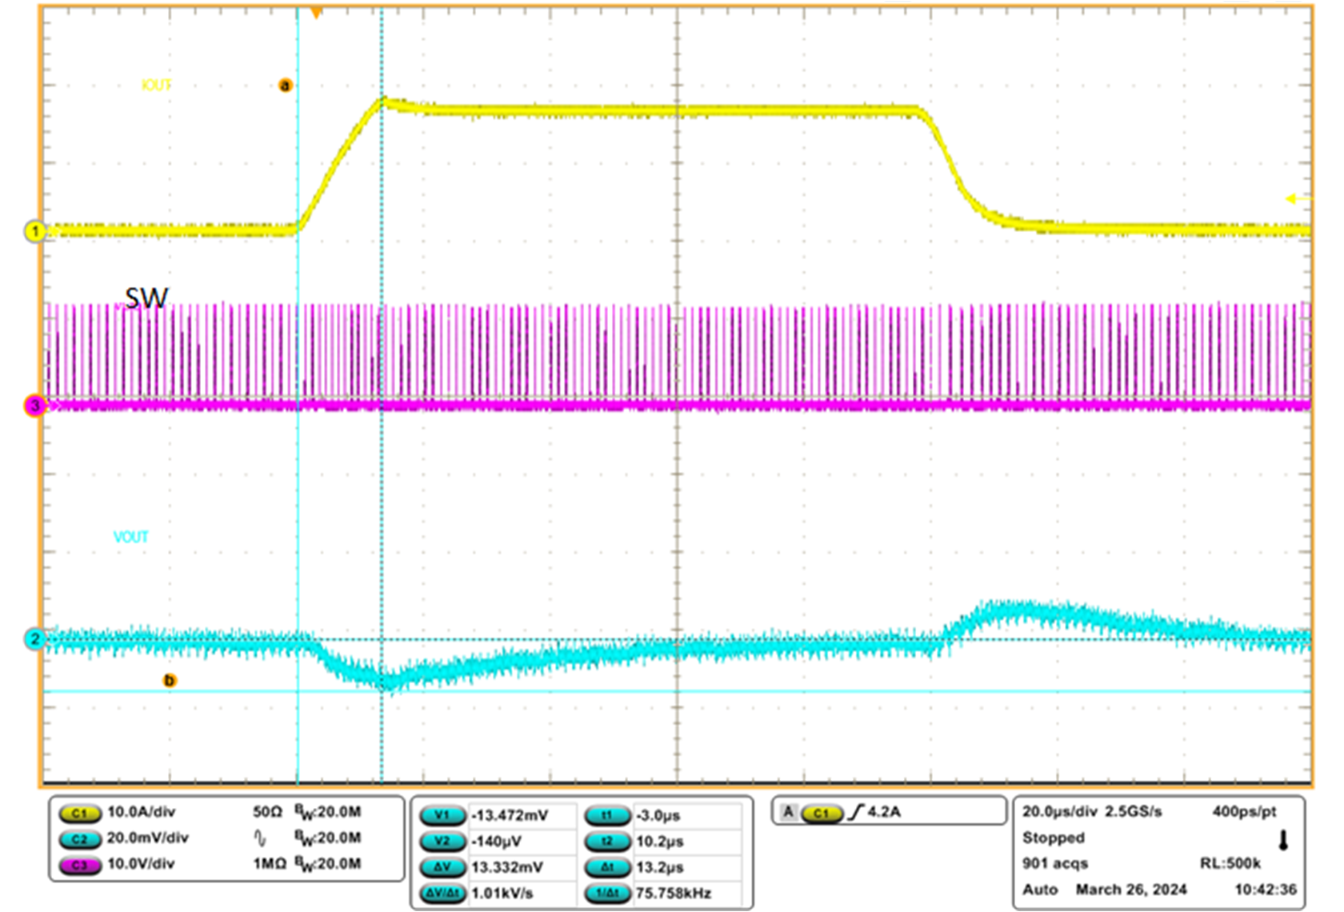Image resolution: width=1344 pixels, height=912 pixels.
Task: Click the 20.0µs/div timebase readout
Action: [1059, 811]
